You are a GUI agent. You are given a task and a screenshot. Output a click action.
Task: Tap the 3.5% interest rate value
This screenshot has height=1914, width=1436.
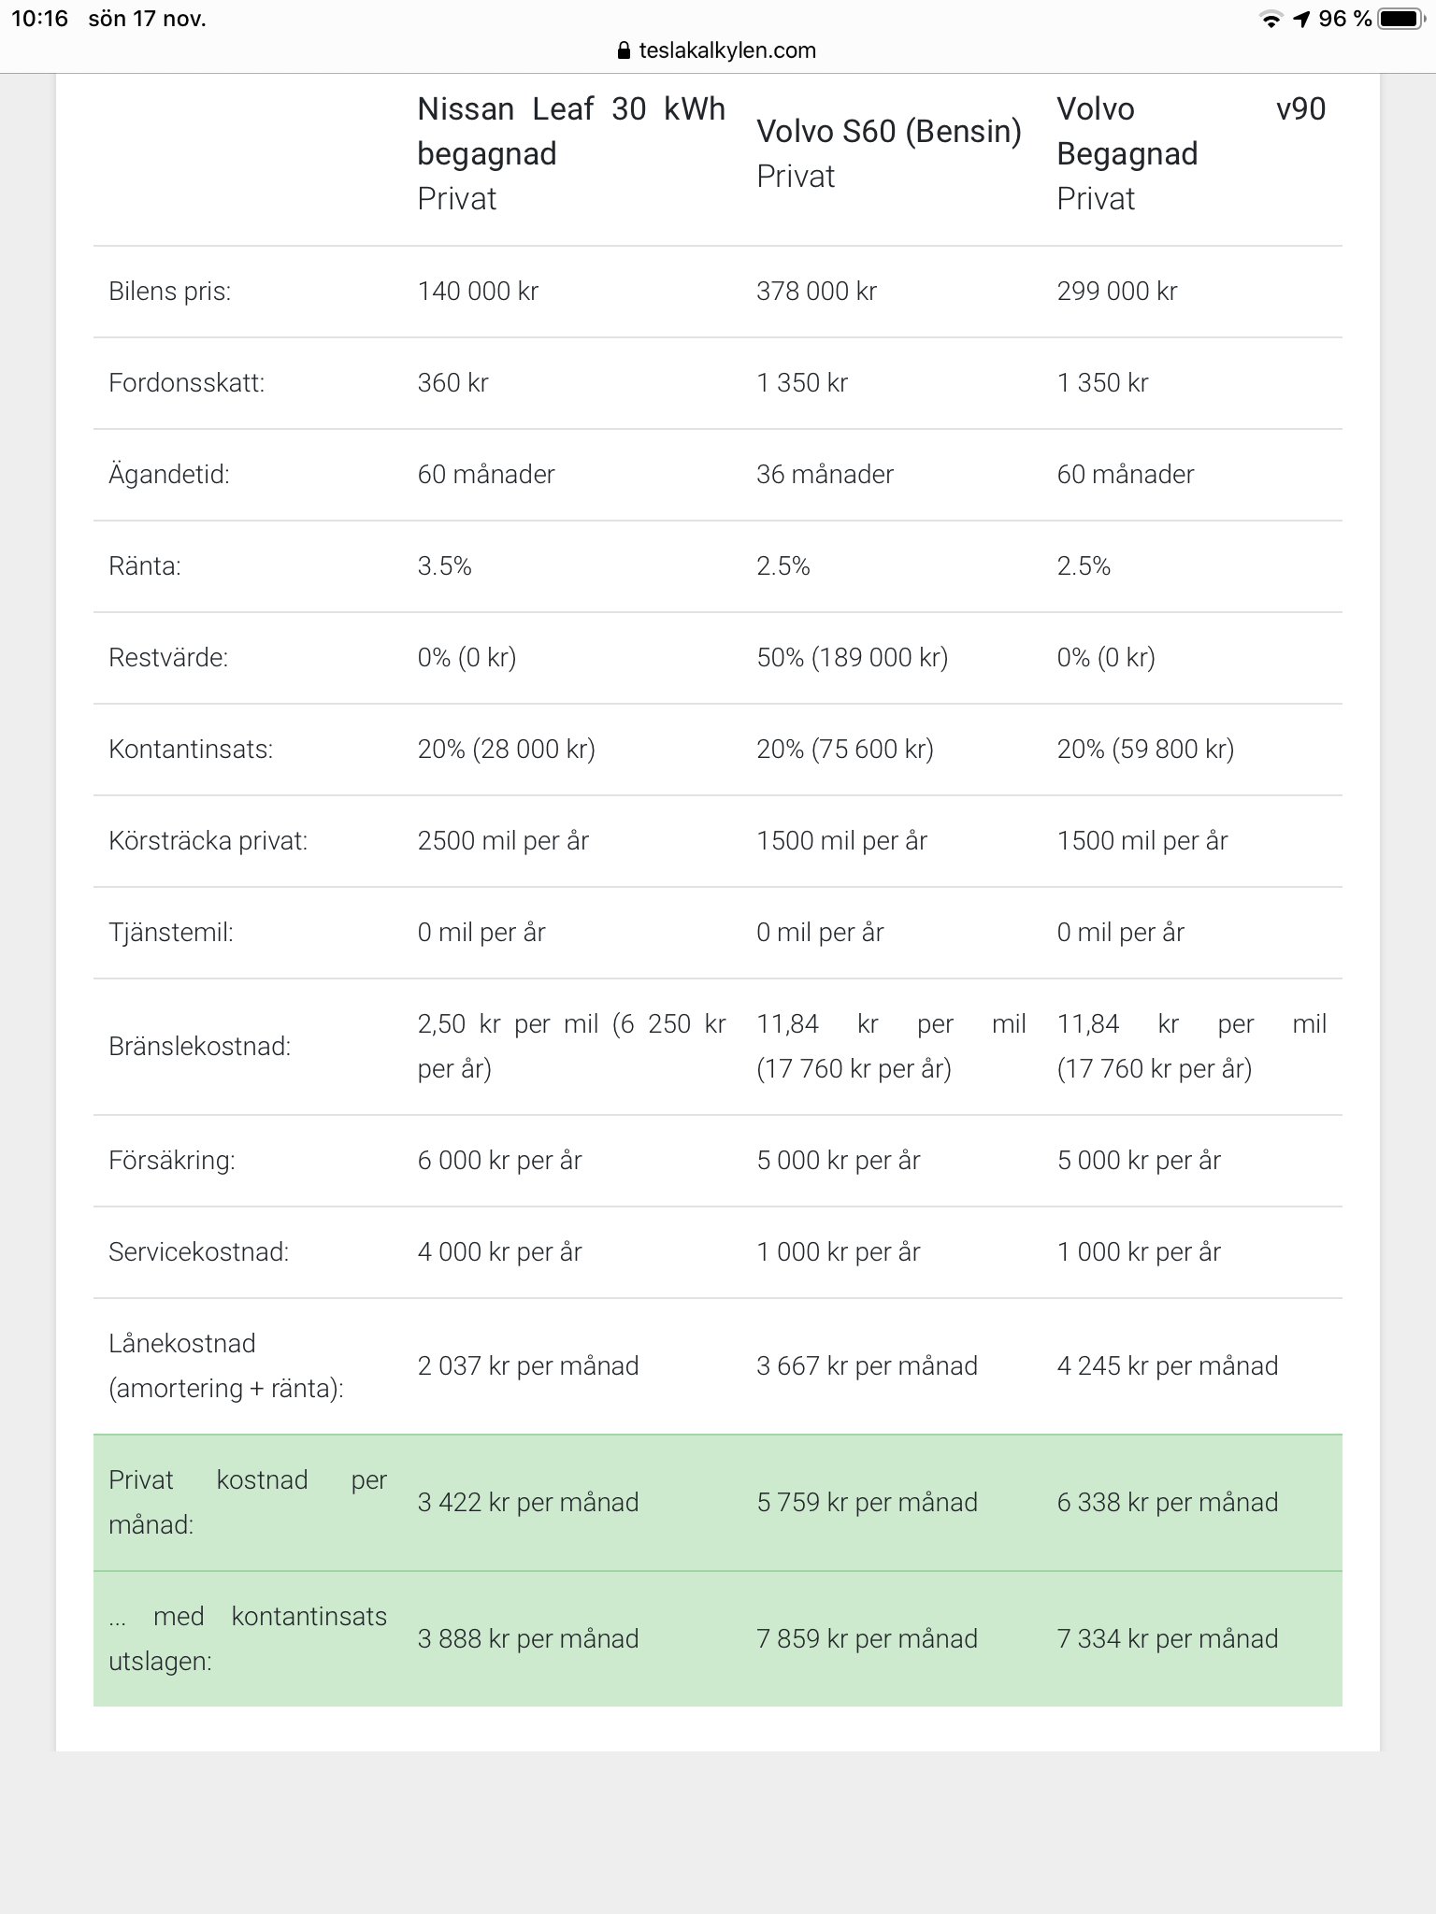pyautogui.click(x=444, y=565)
